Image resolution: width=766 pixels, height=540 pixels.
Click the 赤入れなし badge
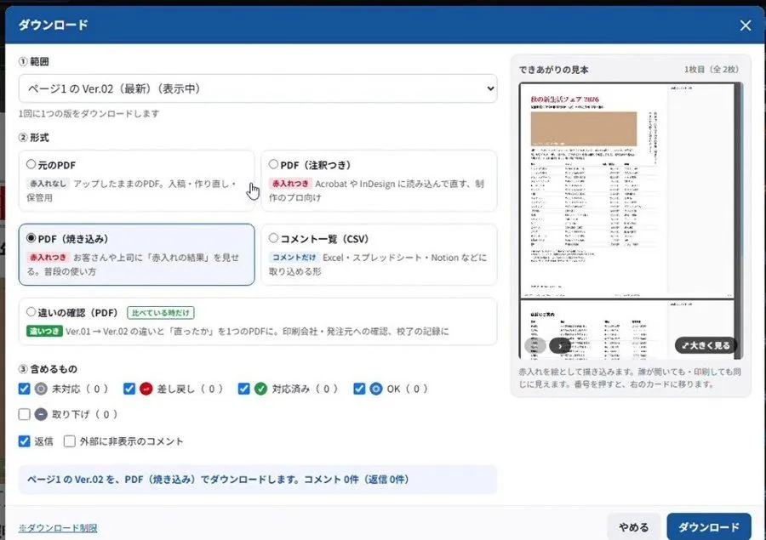tap(48, 184)
